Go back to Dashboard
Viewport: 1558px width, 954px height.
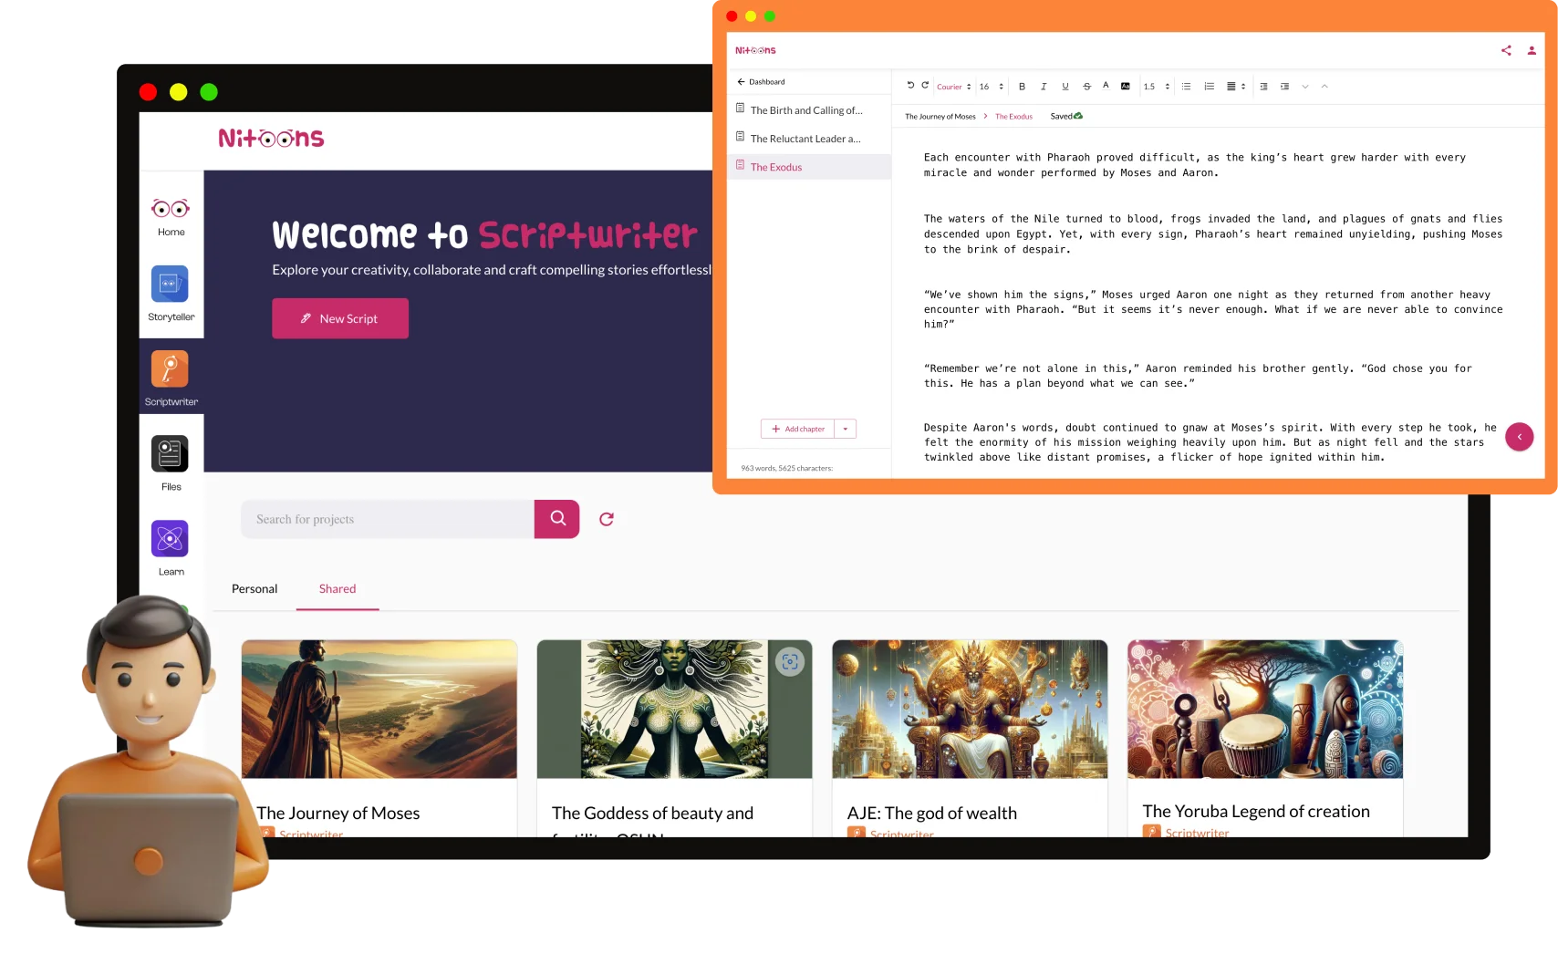point(762,82)
